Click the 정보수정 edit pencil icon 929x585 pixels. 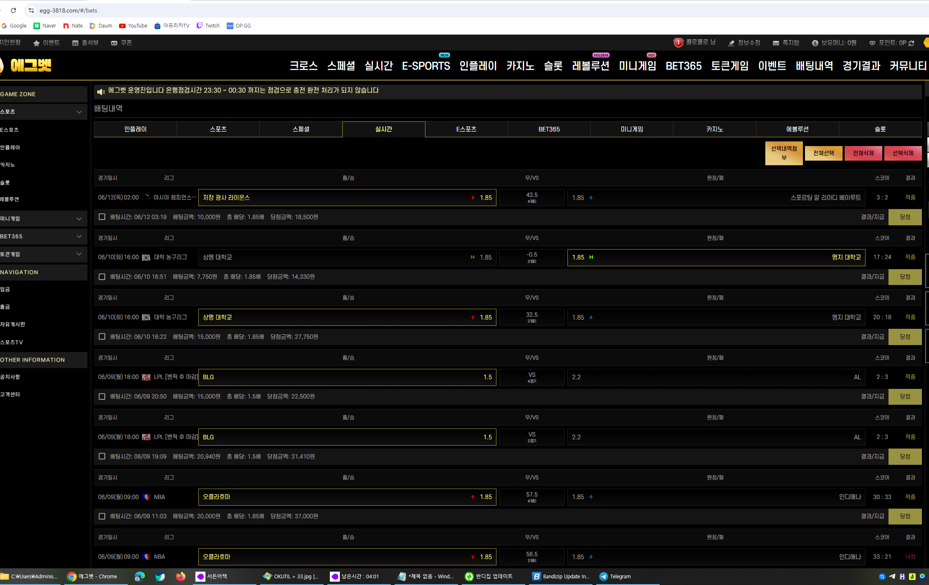(x=731, y=43)
